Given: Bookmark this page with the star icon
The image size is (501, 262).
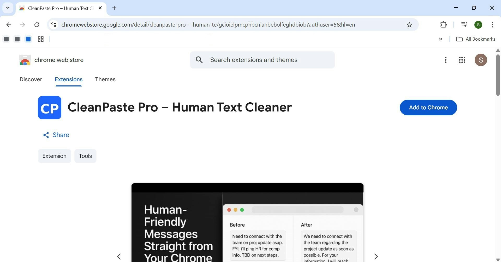Looking at the screenshot, I should pyautogui.click(x=409, y=24).
